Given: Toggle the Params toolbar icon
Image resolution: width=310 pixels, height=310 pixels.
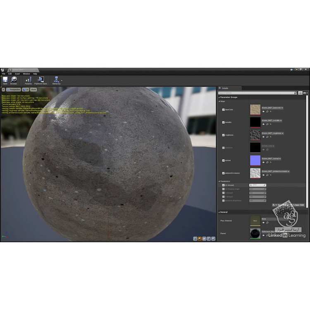Looking at the screenshot, I should click(28, 80).
